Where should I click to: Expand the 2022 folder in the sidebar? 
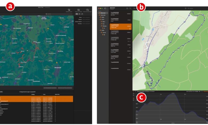[x=99, y=17]
